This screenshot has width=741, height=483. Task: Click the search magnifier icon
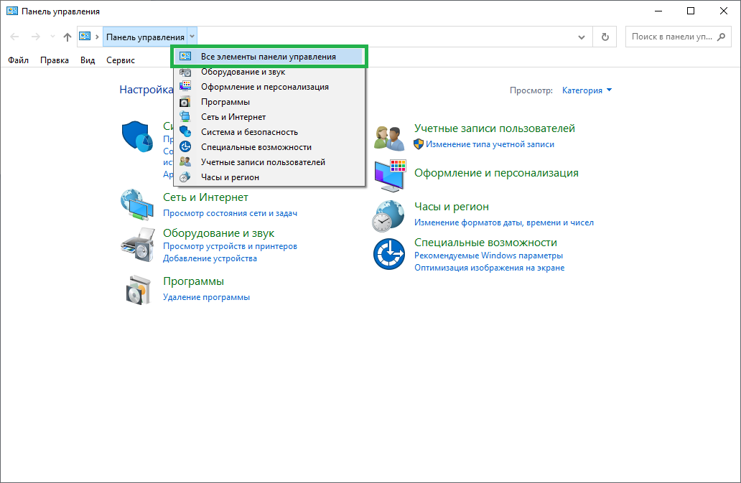(721, 37)
